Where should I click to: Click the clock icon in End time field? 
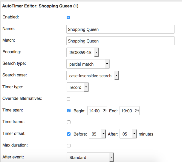click(x=137, y=111)
